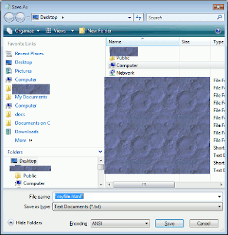Click the Computer icon in file list
Screen dimensions: 228x235
pyautogui.click(x=112, y=65)
